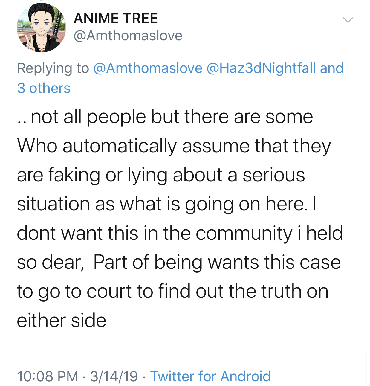
Task: Open the Twitter for Android source link
Action: click(210, 376)
